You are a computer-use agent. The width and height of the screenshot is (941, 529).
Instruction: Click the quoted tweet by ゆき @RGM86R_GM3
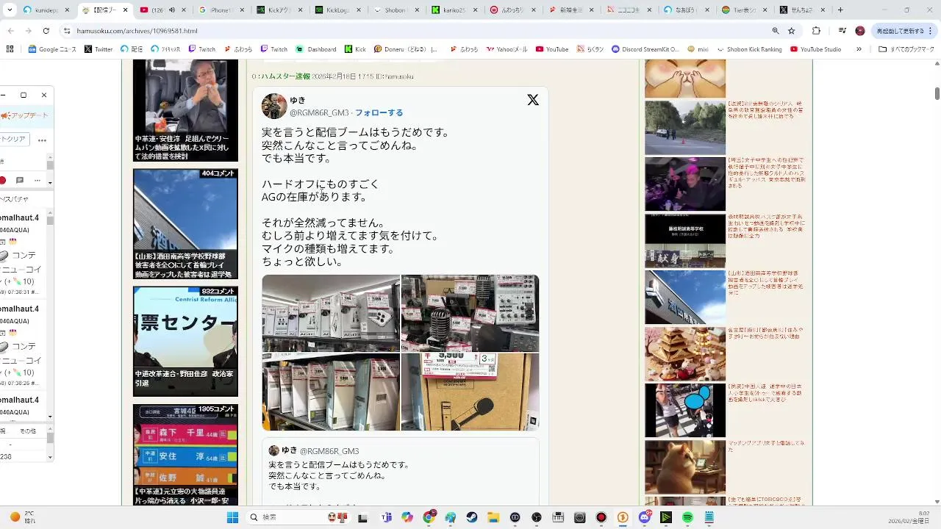401,472
